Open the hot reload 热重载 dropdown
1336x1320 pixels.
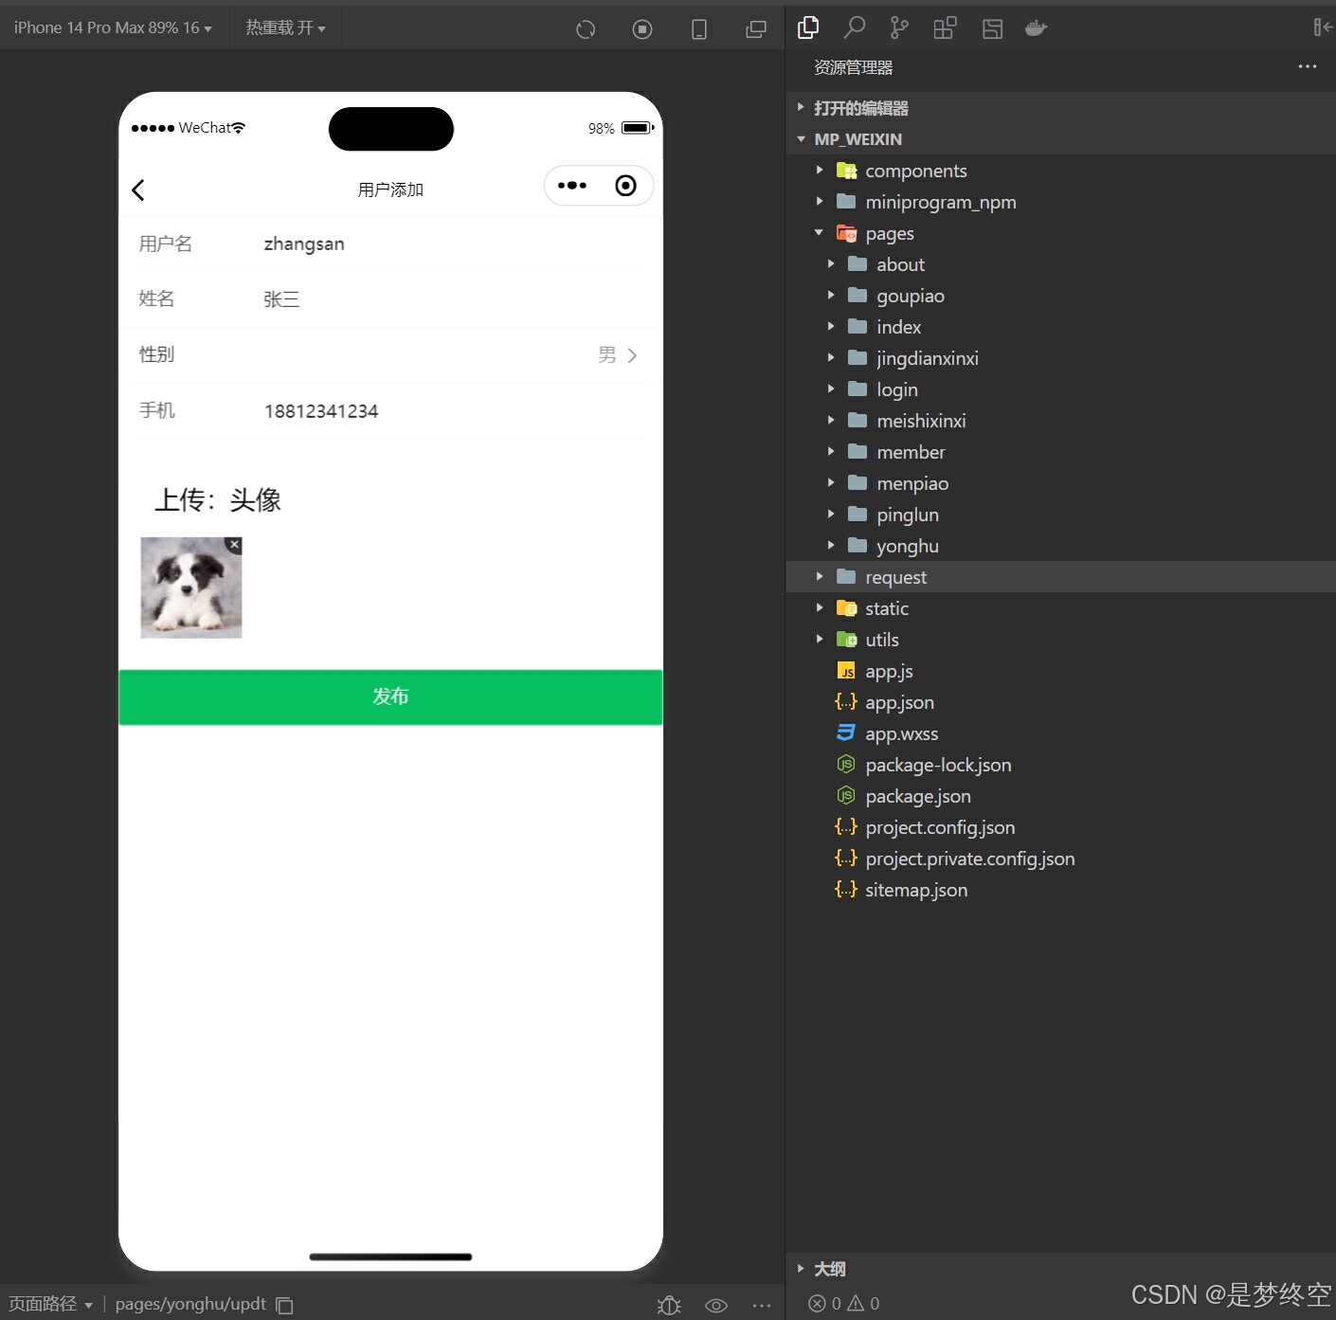point(285,28)
